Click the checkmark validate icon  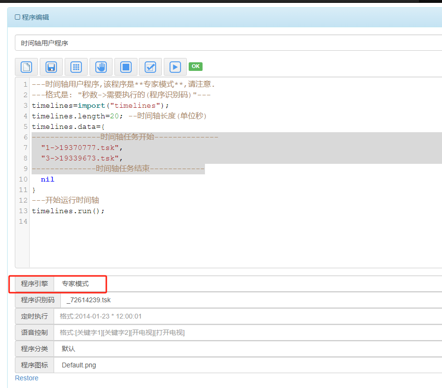(x=150, y=67)
